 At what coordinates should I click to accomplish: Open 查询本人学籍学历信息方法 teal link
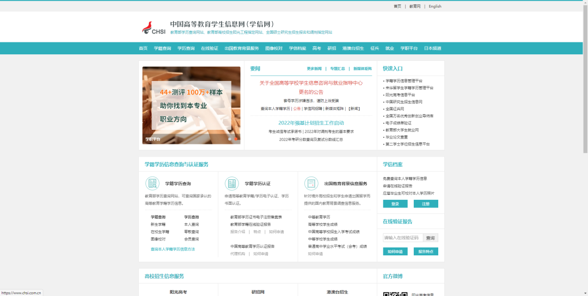(x=173, y=249)
